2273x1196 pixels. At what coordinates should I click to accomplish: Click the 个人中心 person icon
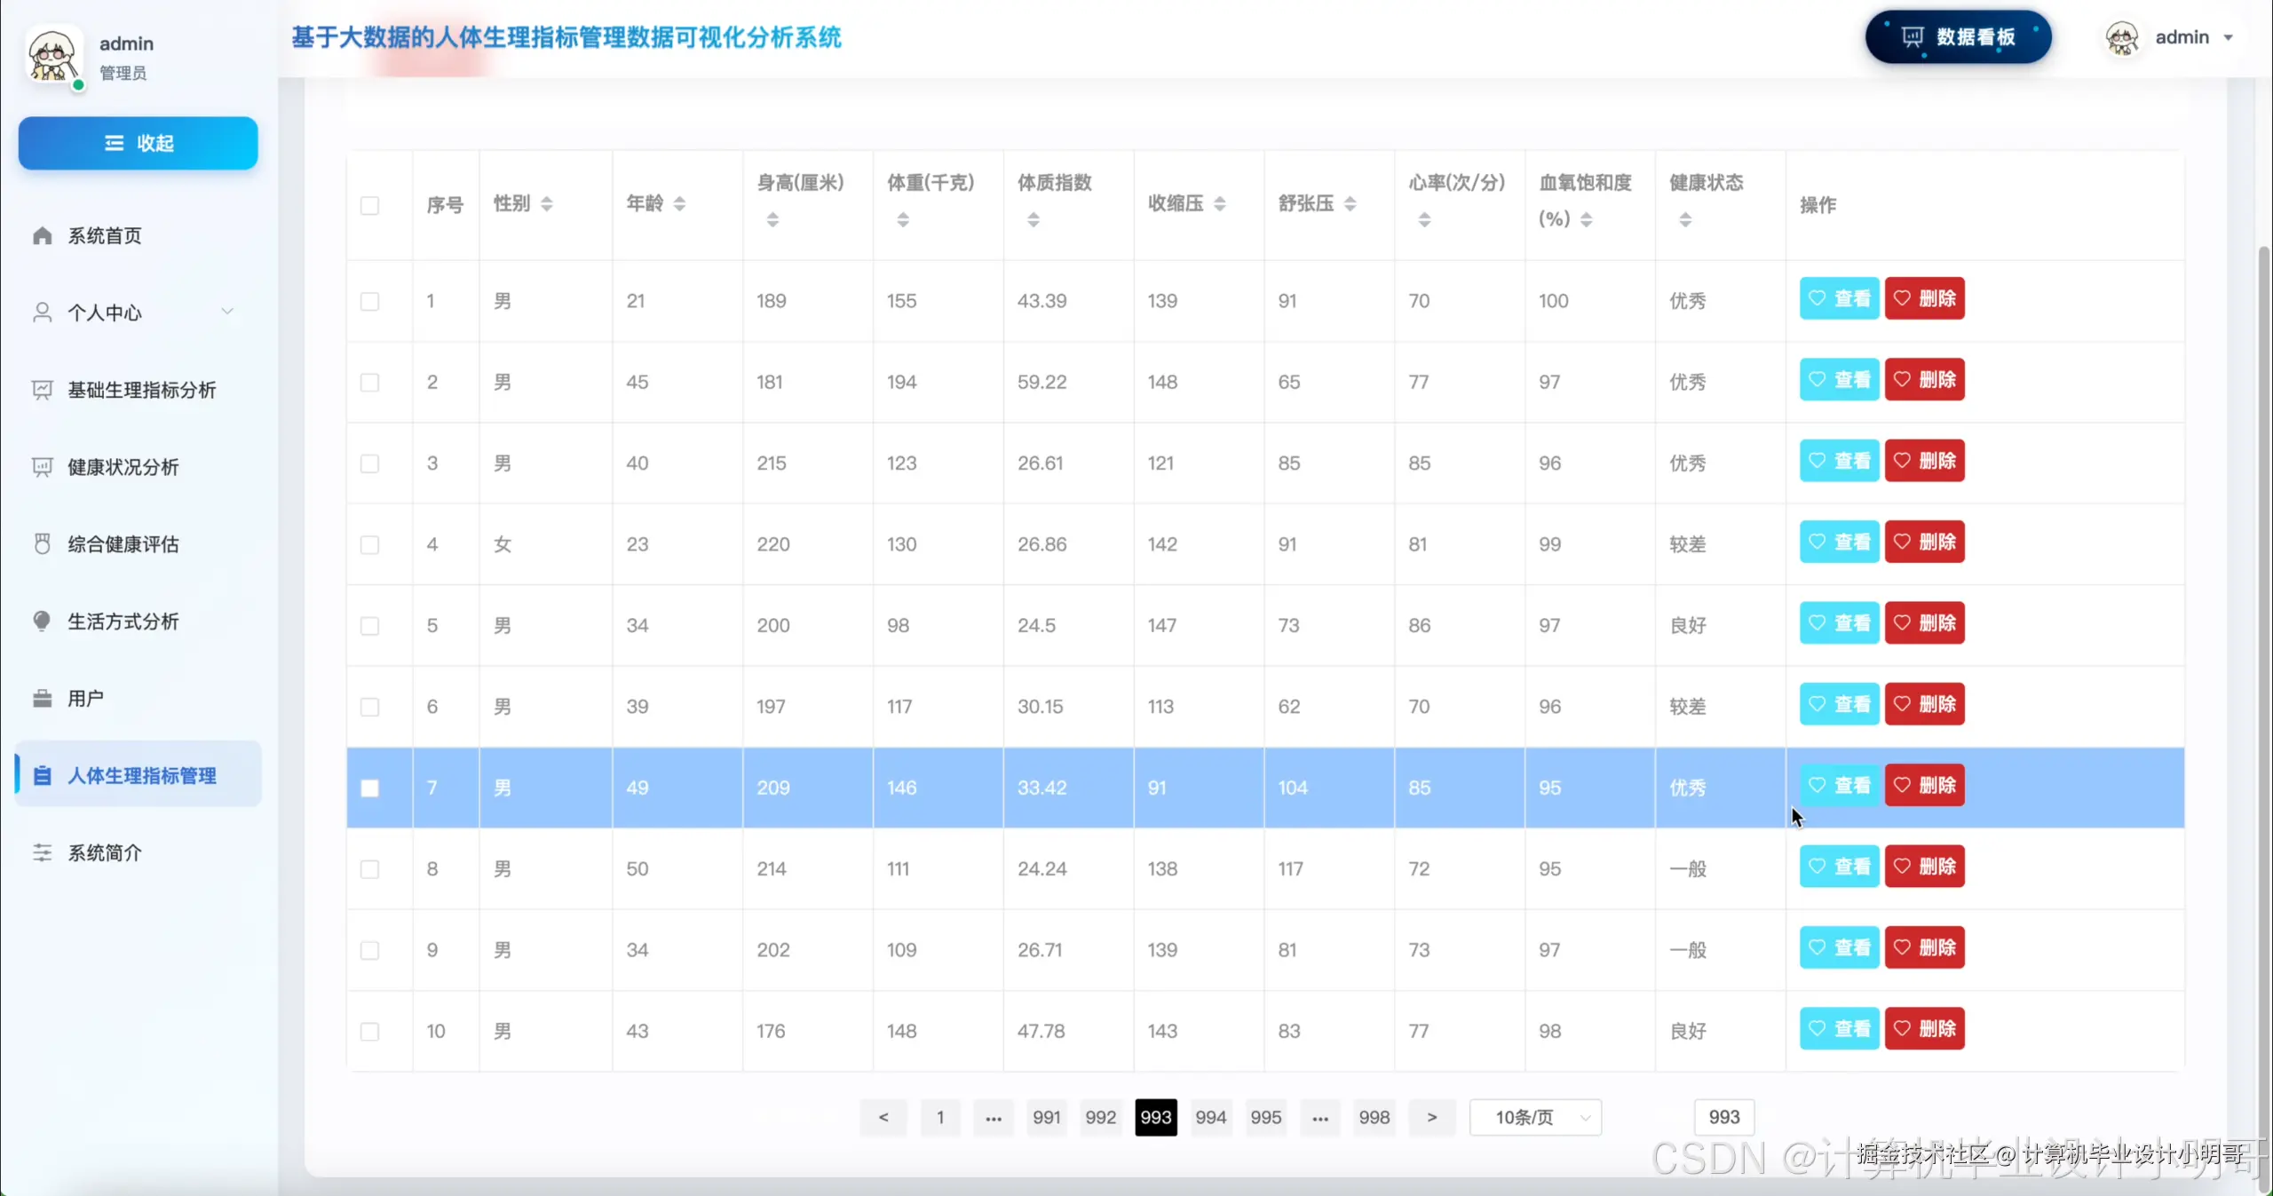(43, 313)
